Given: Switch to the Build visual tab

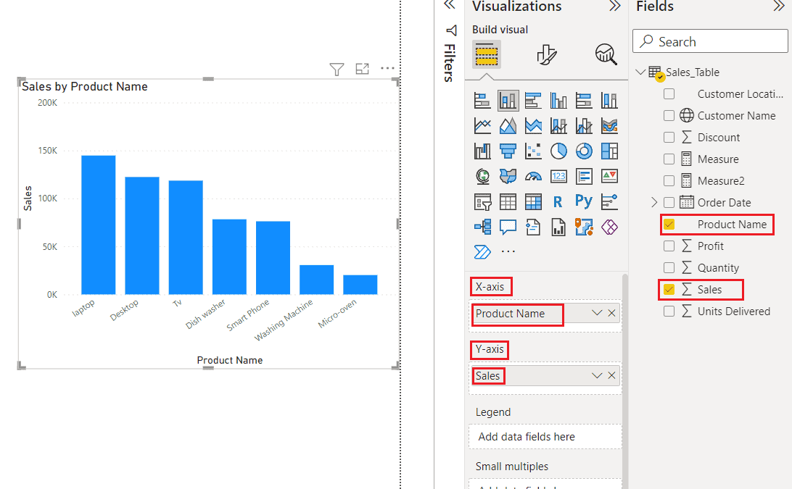Looking at the screenshot, I should click(x=487, y=54).
